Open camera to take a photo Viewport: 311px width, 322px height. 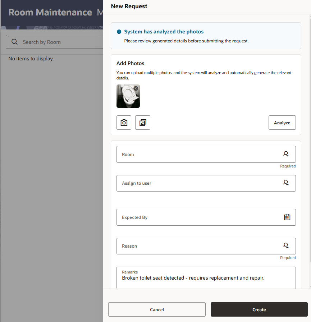(124, 123)
